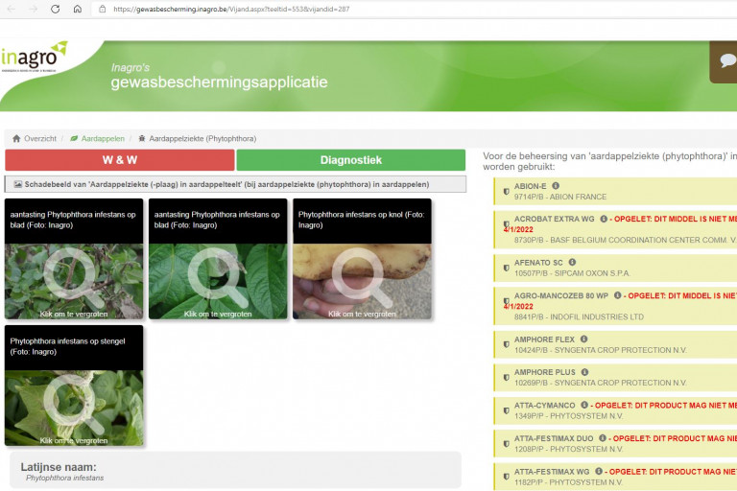737x491 pixels.
Task: Switch to the Diagnostiek tab
Action: pyautogui.click(x=351, y=160)
